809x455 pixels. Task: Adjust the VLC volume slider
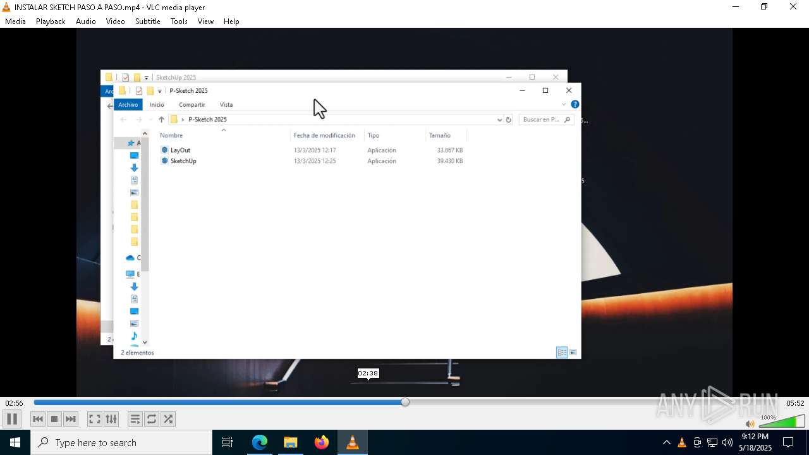click(x=782, y=422)
